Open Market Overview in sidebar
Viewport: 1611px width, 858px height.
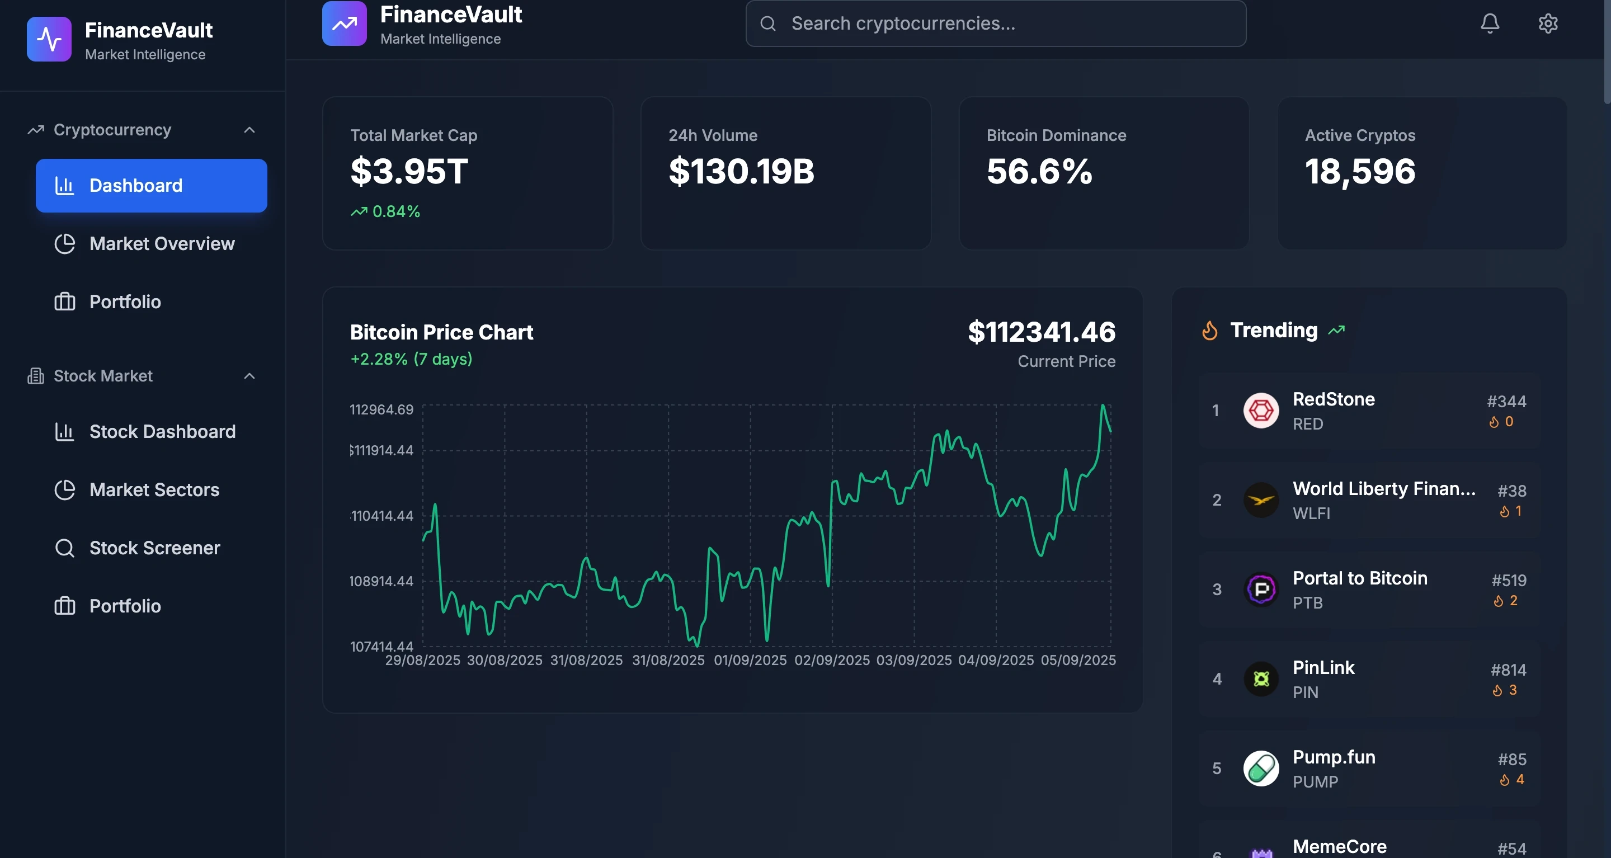[x=161, y=243]
